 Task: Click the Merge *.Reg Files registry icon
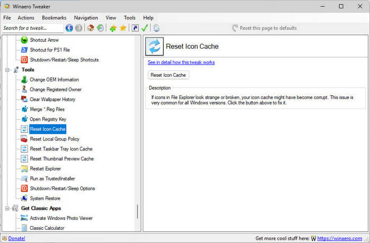[24, 109]
